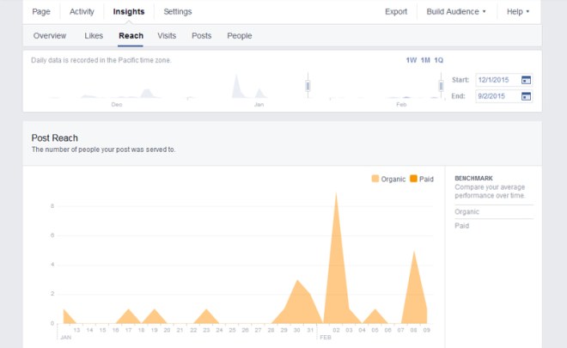Expand the Build Audience dropdown
567x348 pixels.
[455, 12]
